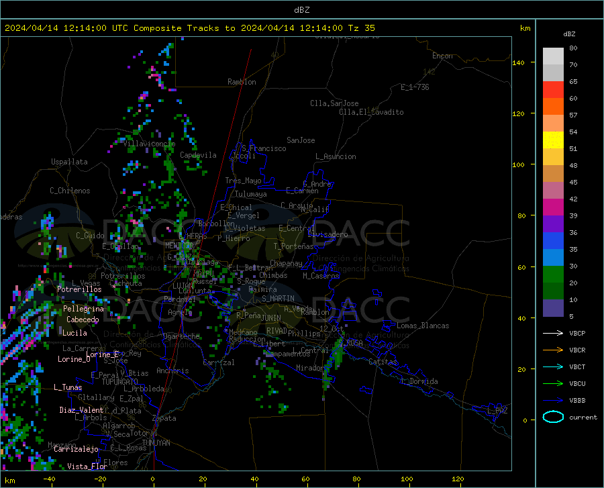Click the Mirador map label
The image size is (604, 488).
coord(309,368)
